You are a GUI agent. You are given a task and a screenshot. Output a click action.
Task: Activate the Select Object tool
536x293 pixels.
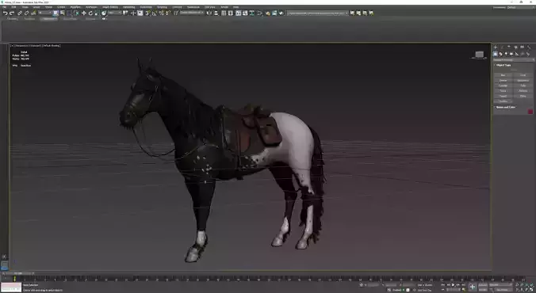(x=56, y=13)
